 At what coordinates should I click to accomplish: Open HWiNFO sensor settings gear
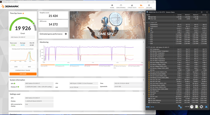point(201,107)
